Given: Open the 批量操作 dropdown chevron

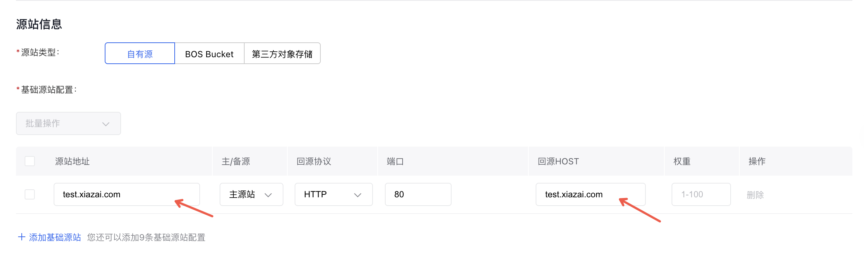Looking at the screenshot, I should [x=105, y=123].
